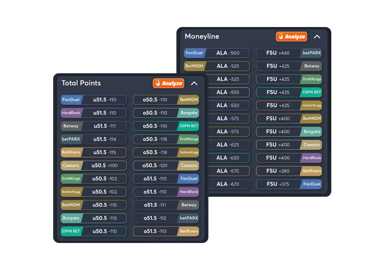
Task: Select DraftKings FSU +425 moneyline
Action: 289,79
